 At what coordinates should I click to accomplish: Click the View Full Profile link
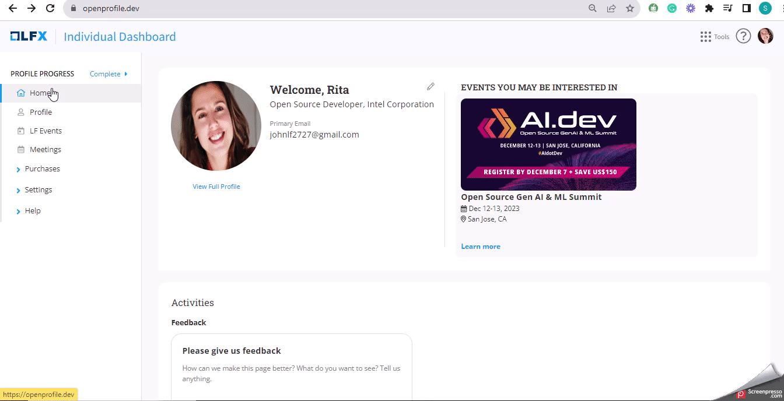(216, 187)
